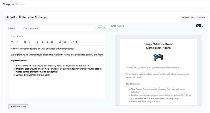210x113 pixels.
Task: Click 'Arrival Info:' bullet in the editor
Action: [22, 75]
